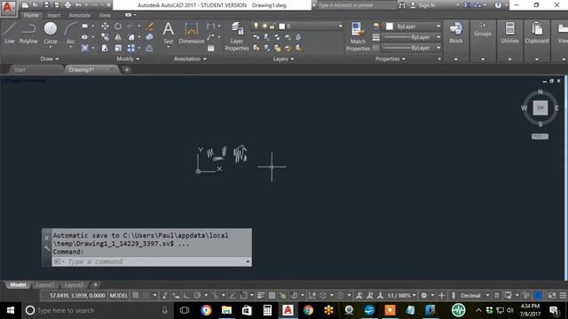Viewport: 568px width, 319px height.
Task: Toggle MODEL space button in status bar
Action: tap(118, 295)
